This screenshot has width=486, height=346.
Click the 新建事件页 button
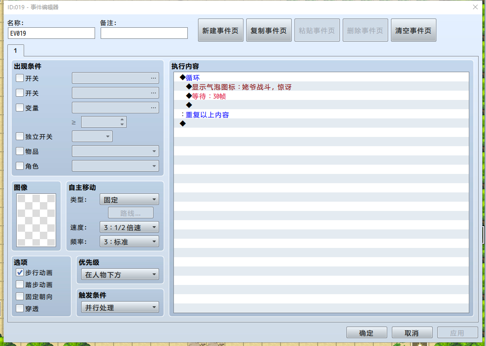[x=220, y=31]
